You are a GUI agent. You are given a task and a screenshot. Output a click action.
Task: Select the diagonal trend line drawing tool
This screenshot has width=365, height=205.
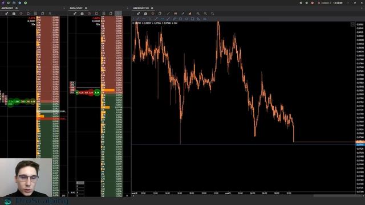156,19
